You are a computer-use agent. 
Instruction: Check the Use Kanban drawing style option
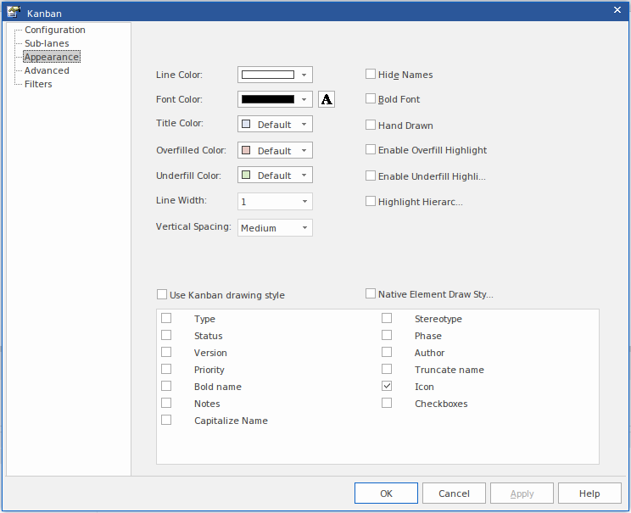coord(162,295)
